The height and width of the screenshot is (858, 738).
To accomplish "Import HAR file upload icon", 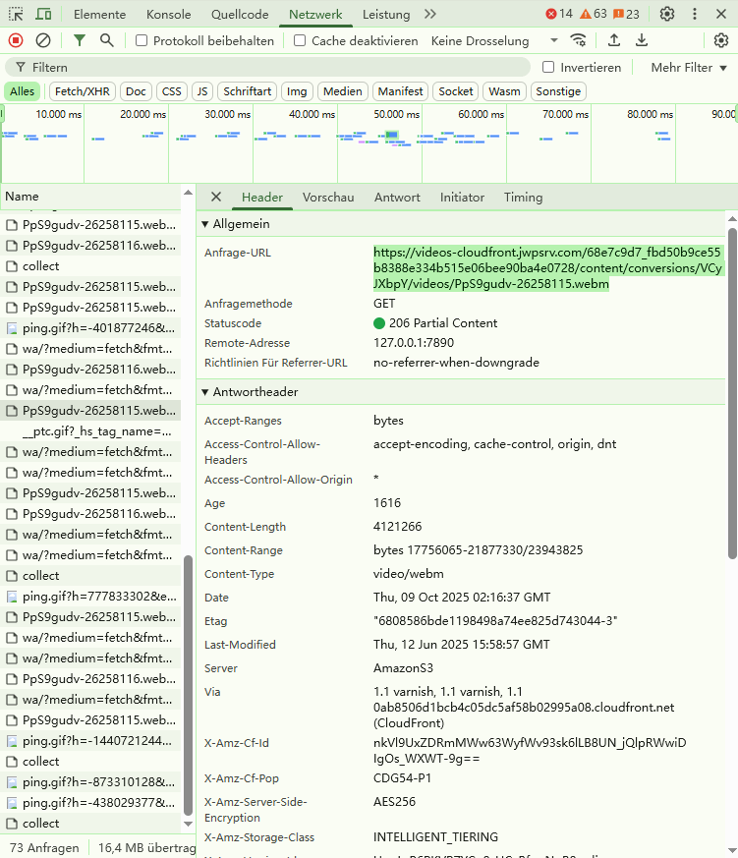I will click(x=614, y=40).
